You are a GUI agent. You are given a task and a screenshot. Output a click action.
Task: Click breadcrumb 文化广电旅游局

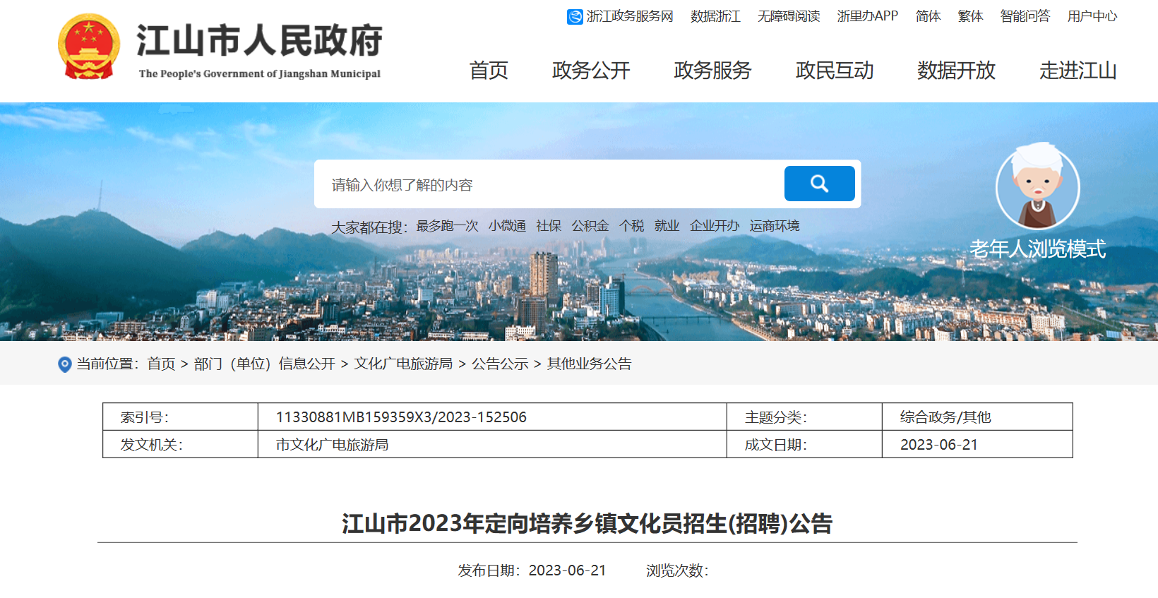[x=403, y=364]
